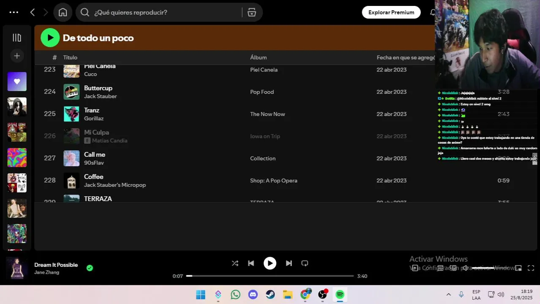Play the 'De todo un poco' playlist
The width and height of the screenshot is (540, 304).
[50, 38]
